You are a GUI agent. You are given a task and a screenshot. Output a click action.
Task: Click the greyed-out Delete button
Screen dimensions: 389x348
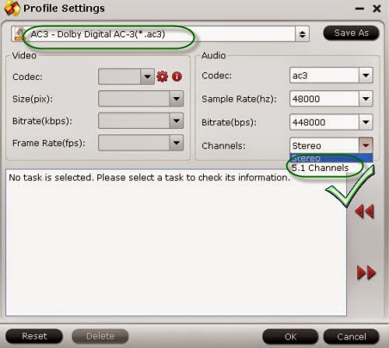(100, 336)
